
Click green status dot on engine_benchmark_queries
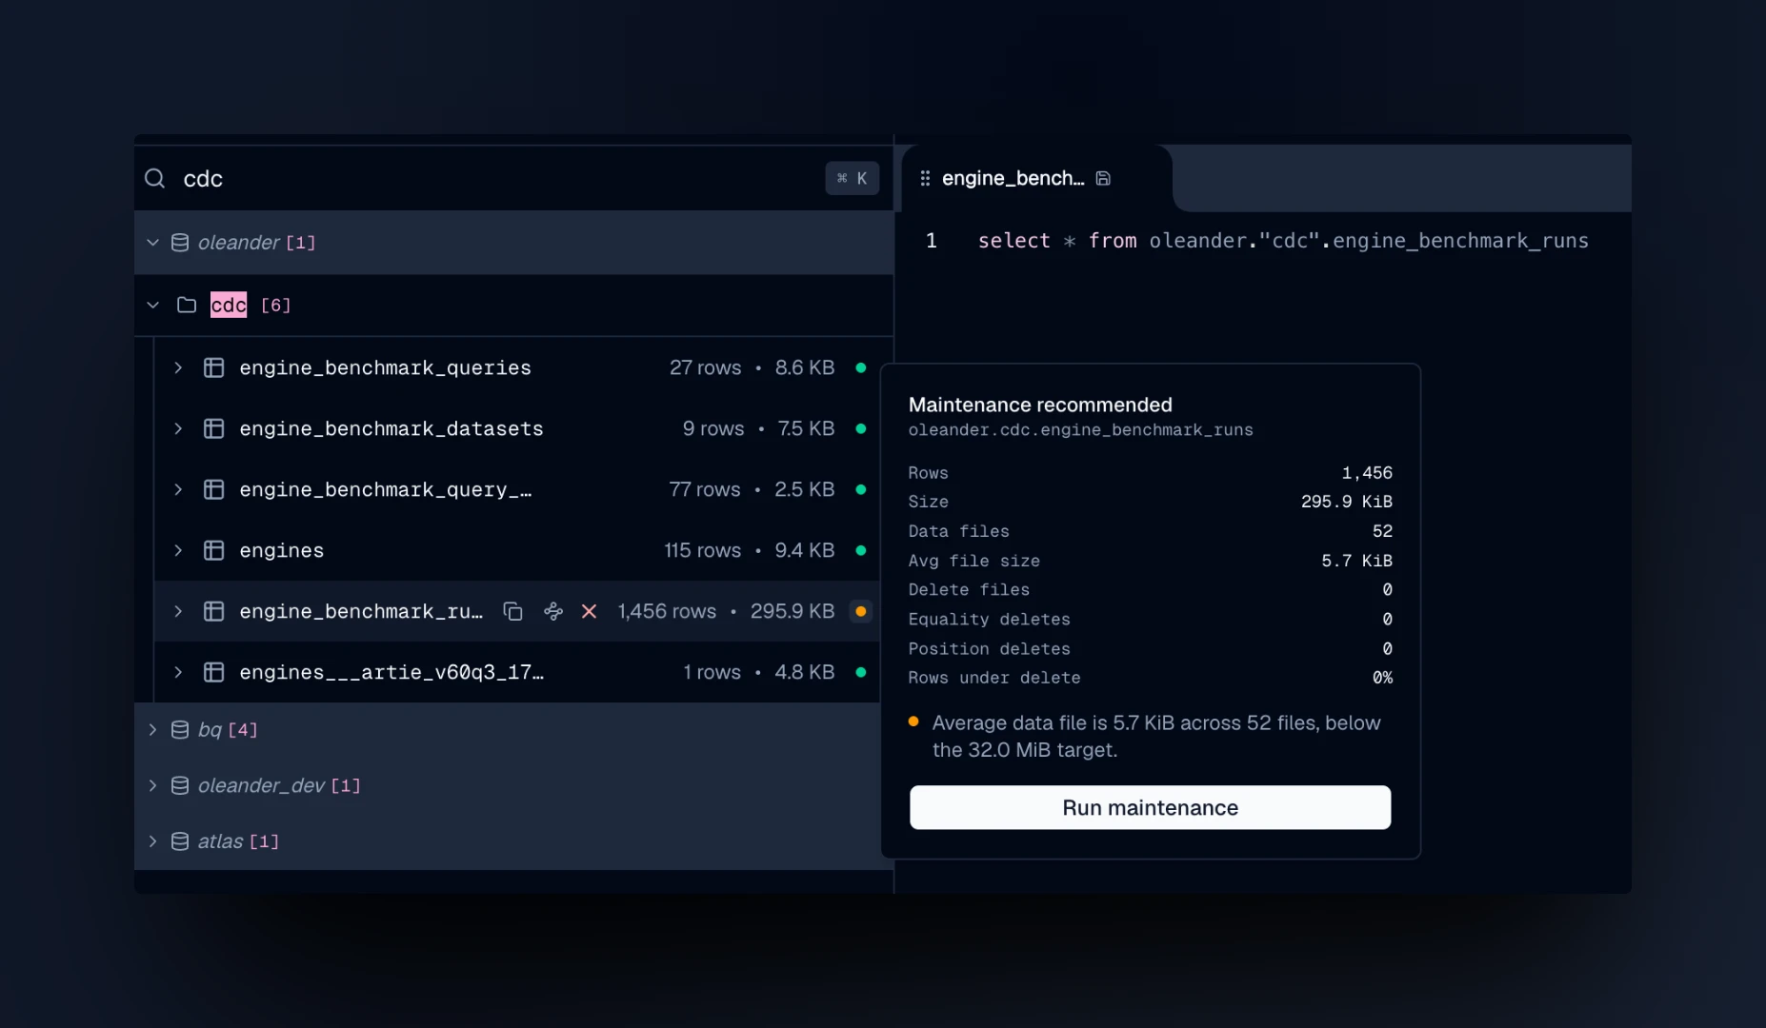[861, 367]
